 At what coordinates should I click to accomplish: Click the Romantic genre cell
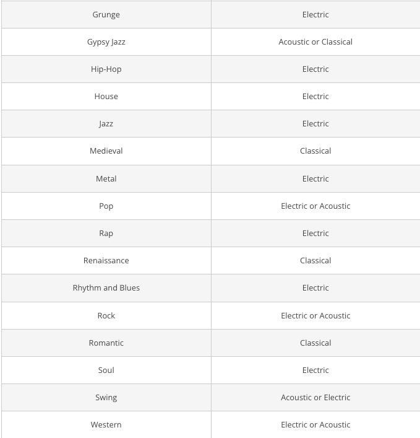click(x=106, y=343)
